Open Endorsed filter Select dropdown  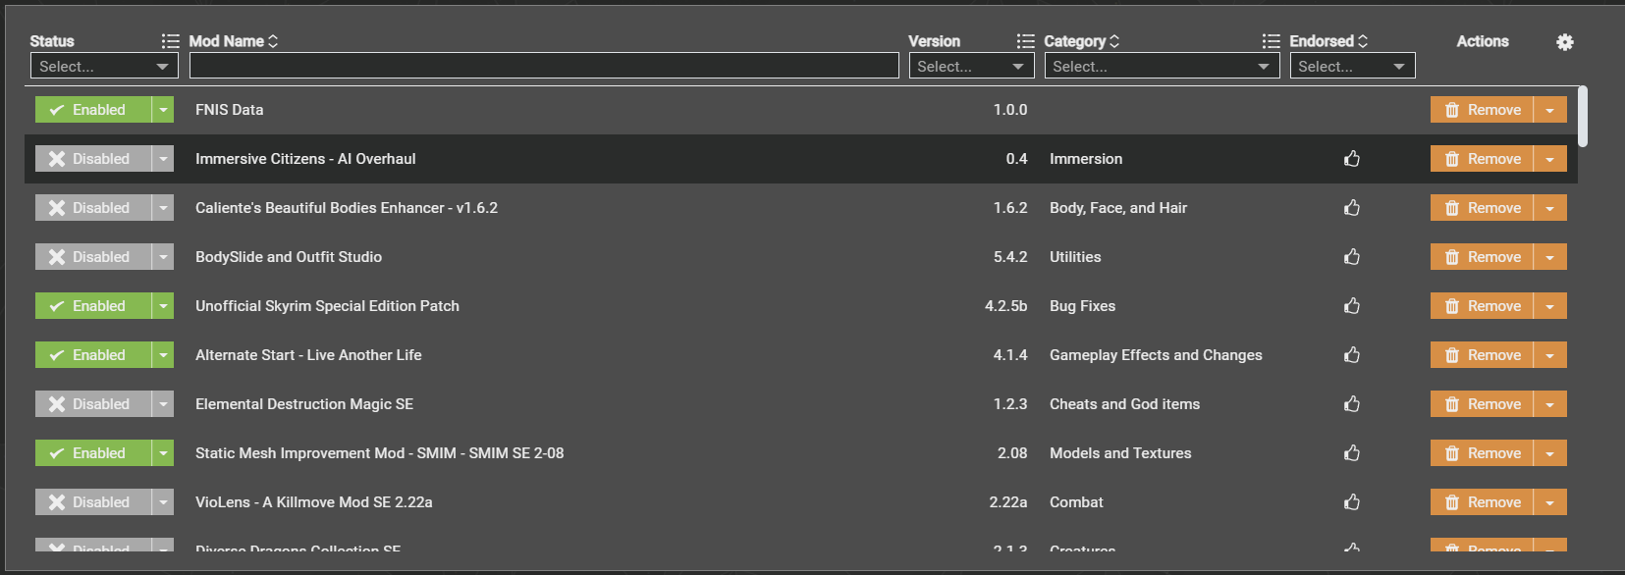click(x=1352, y=66)
